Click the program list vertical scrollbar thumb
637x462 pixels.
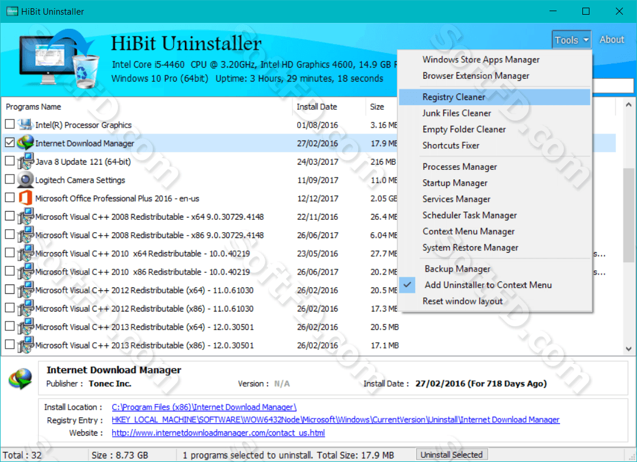pyautogui.click(x=628, y=215)
